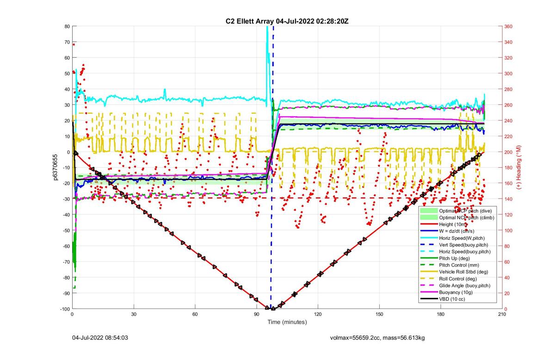This screenshot has width=555, height=347.
Task: Select legend entry 'W = dz/dt (cm/s)'
Action: pyautogui.click(x=457, y=231)
